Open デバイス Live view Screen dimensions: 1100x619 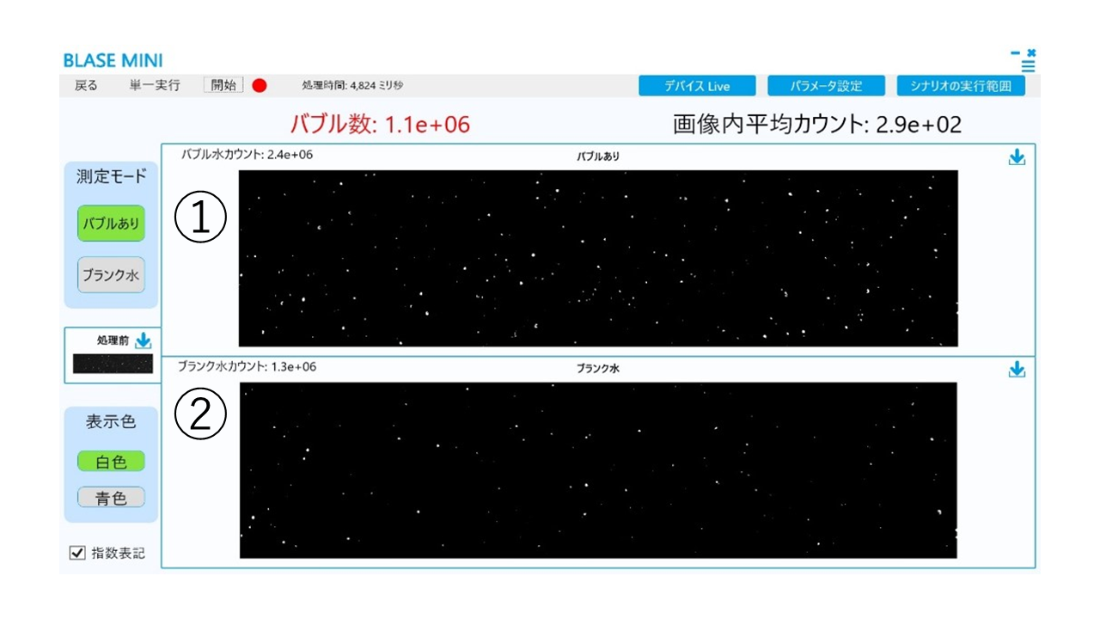pyautogui.click(x=696, y=85)
